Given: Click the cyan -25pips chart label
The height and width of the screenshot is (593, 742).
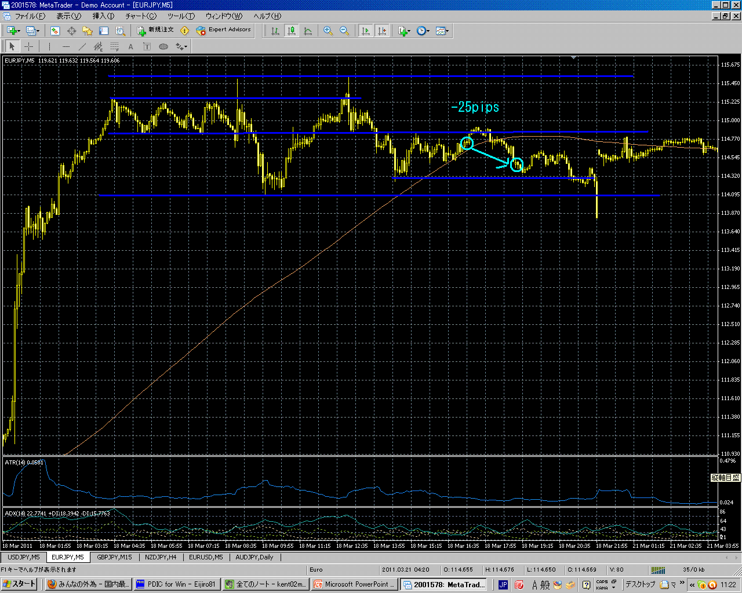Looking at the screenshot, I should 475,107.
